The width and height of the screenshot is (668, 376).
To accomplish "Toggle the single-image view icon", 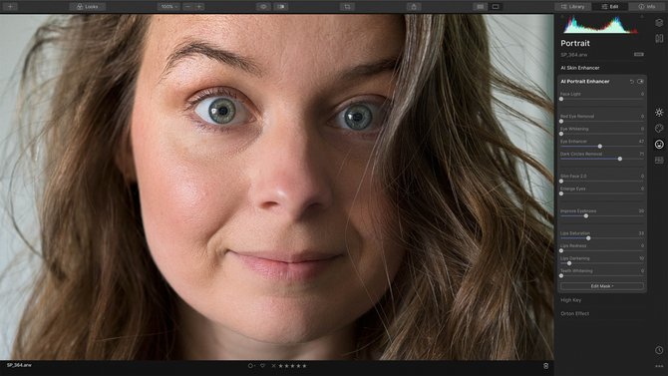I will (x=496, y=6).
